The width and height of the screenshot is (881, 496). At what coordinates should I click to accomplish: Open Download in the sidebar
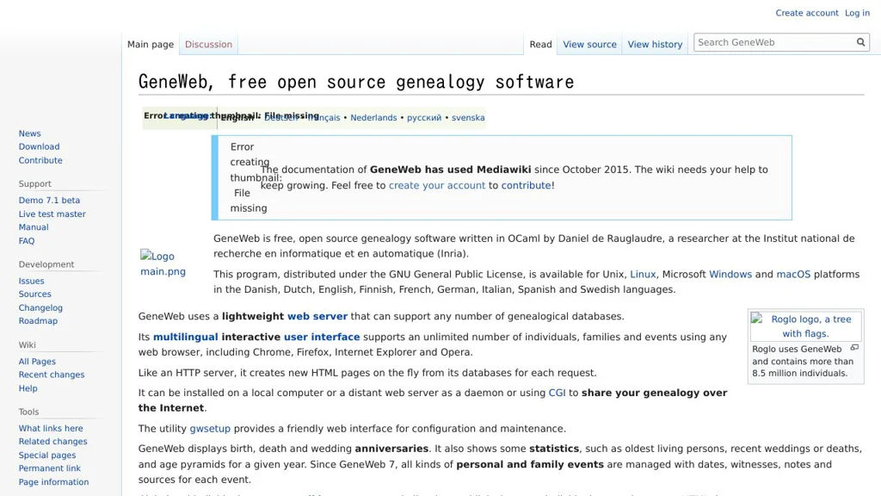coord(39,147)
